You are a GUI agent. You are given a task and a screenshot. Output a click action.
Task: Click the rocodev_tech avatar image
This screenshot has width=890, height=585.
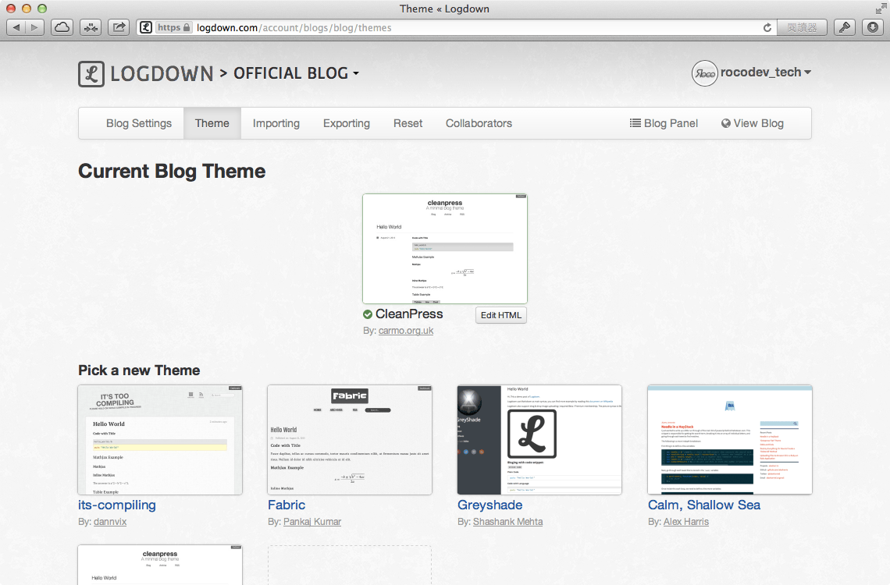coord(704,73)
